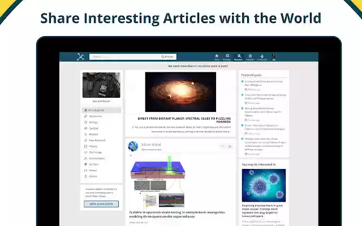Click the Silicon World author name
362x226 pixels.
tap(151, 145)
